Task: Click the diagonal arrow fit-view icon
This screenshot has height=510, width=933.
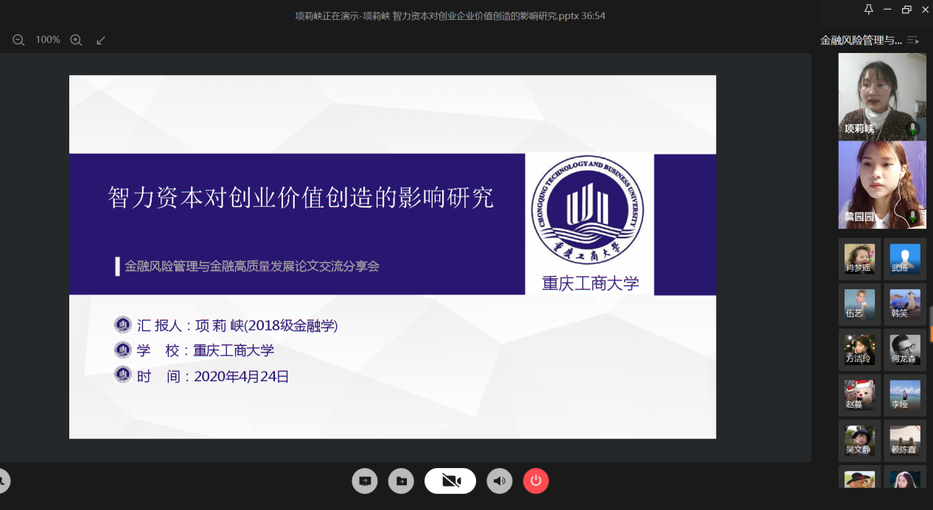Action: click(101, 40)
